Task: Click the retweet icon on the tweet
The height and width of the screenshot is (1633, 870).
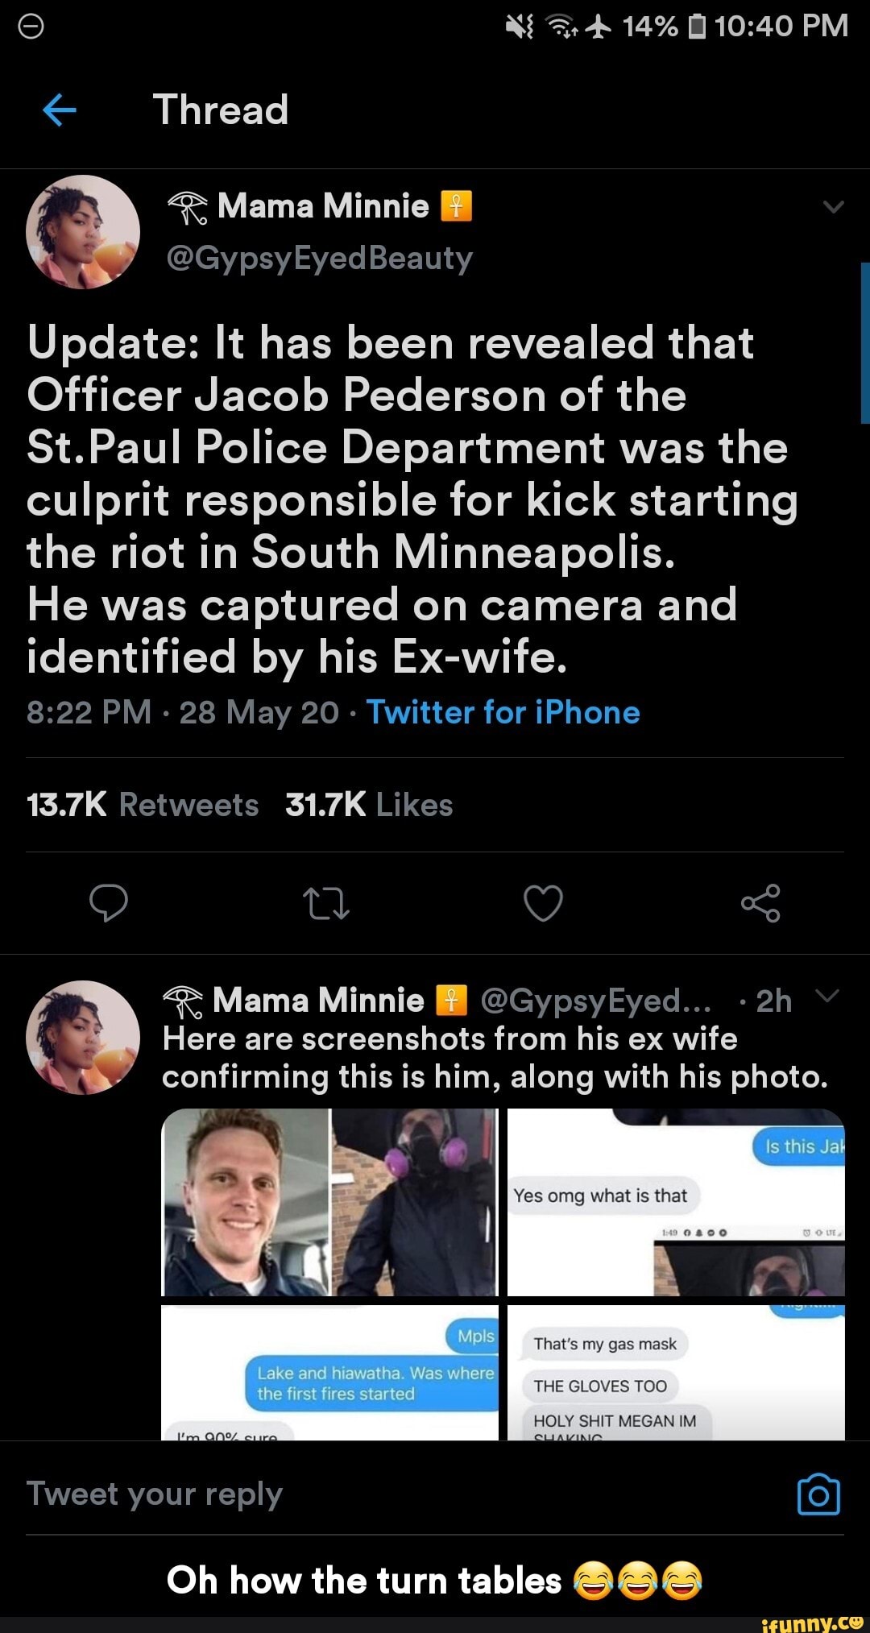Action: 326,904
